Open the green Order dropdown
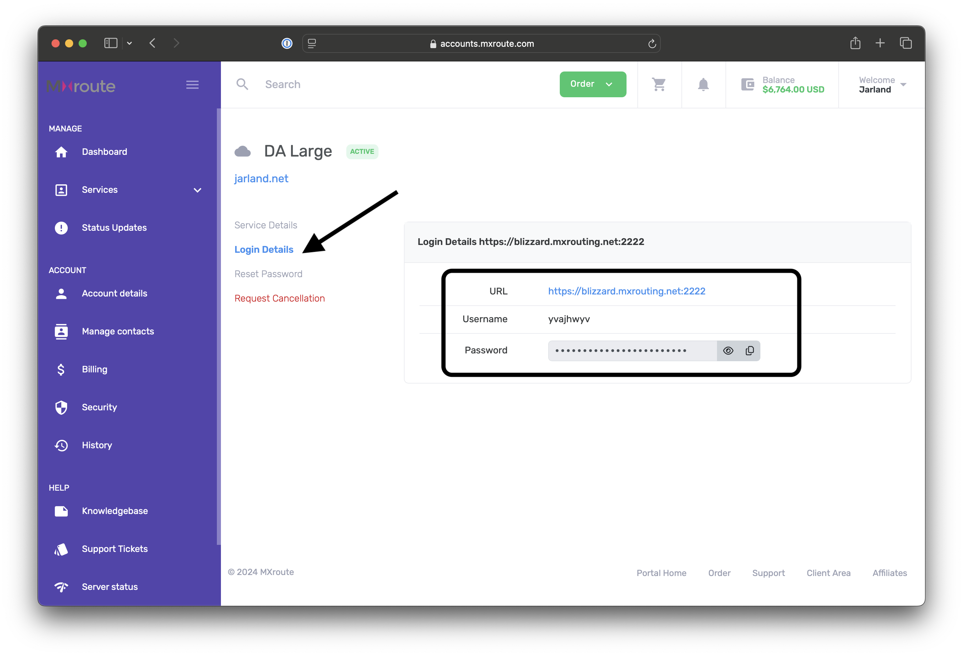 (593, 84)
